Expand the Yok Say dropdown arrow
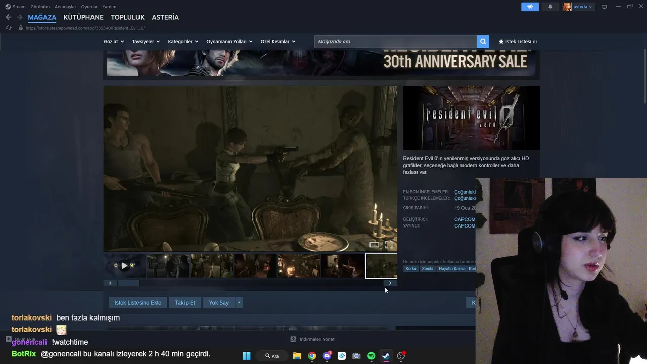647x364 pixels. point(239,303)
